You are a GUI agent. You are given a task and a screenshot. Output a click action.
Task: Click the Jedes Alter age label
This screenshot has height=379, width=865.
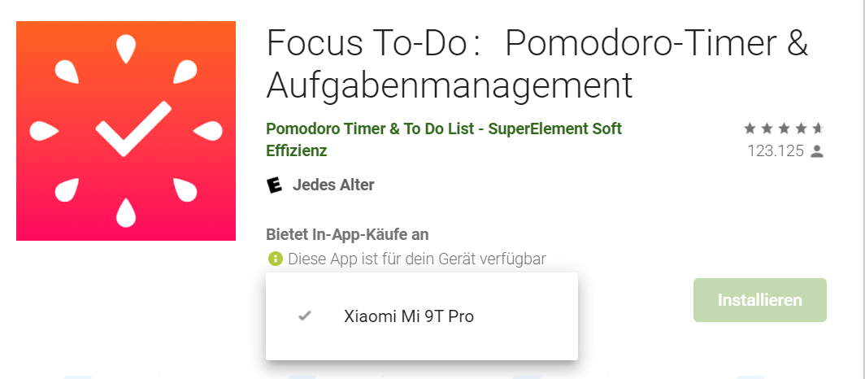pos(333,185)
